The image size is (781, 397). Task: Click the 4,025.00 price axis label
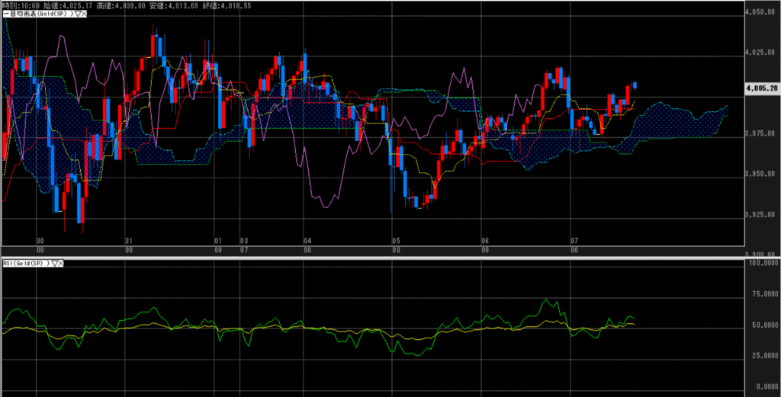(762, 53)
